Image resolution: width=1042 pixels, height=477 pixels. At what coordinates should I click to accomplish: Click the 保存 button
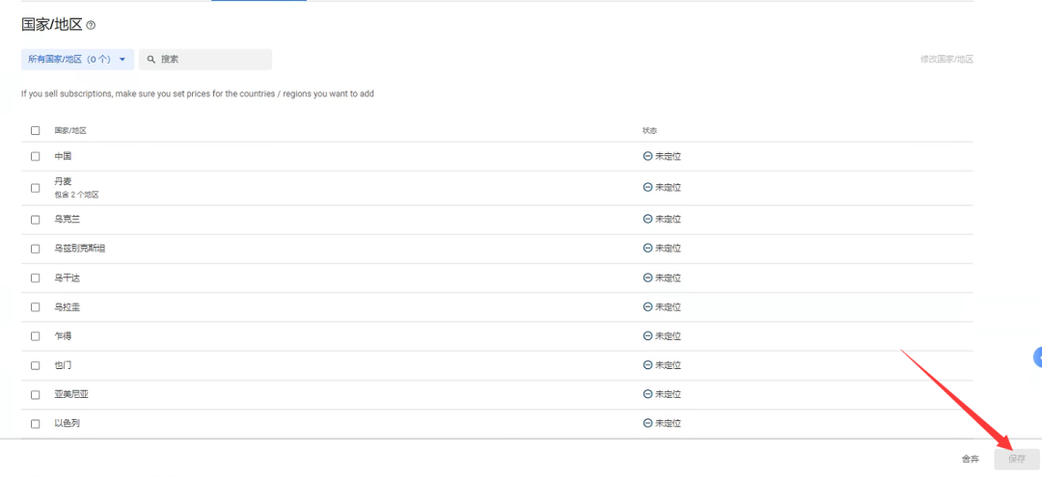(x=1017, y=459)
